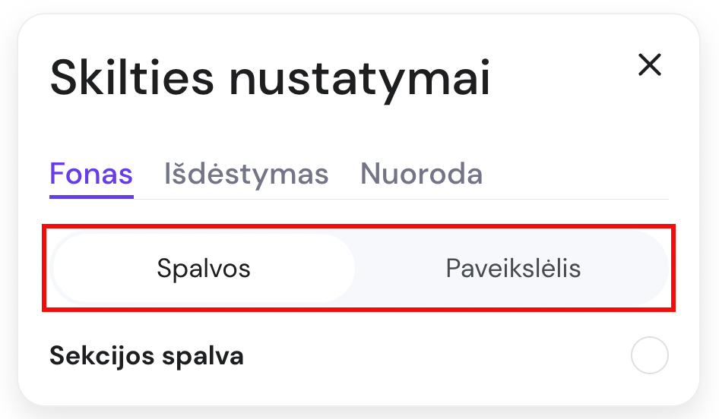Choose image background via Paveikslėlis
The image size is (719, 419).
[513, 268]
